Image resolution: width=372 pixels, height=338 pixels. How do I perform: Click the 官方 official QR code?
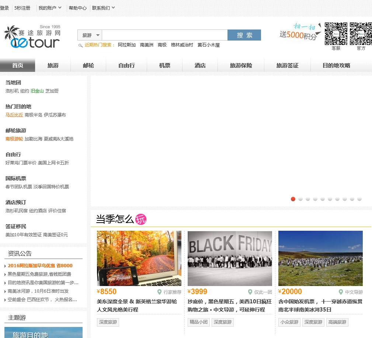361,34
